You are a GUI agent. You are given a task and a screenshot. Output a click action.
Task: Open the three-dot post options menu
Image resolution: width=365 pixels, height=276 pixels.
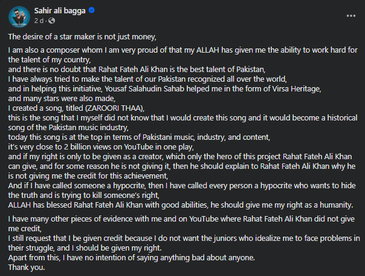(x=351, y=16)
